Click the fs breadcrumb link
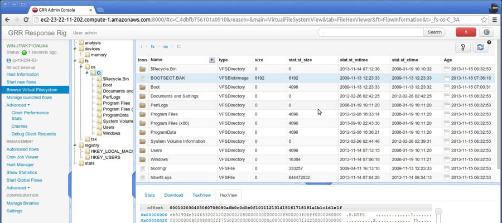The width and height of the screenshot is (502, 223). click(153, 47)
